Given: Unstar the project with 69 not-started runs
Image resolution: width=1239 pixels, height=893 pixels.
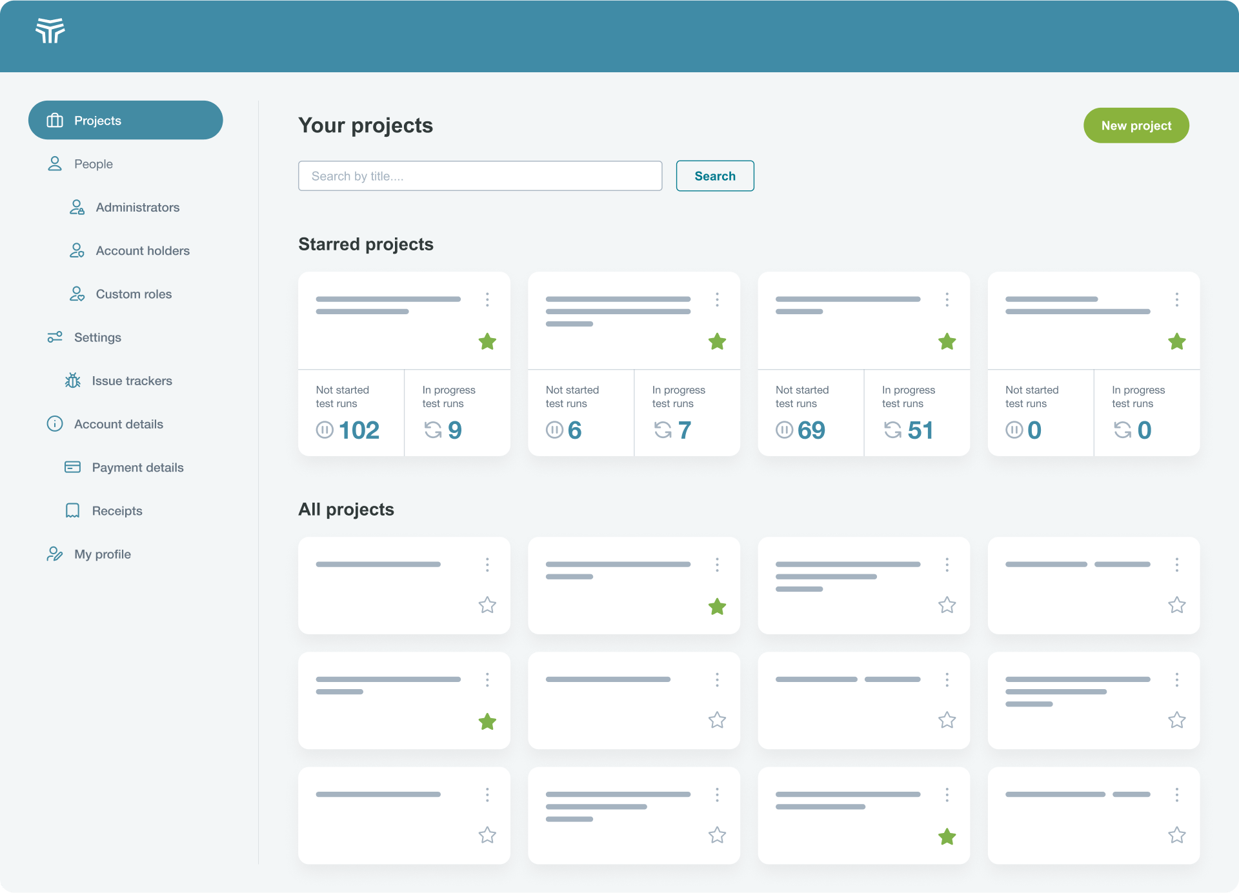Looking at the screenshot, I should 947,341.
